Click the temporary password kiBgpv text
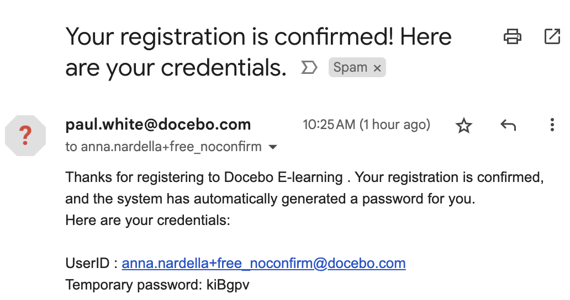Screen dimensions: 570x300 228,285
